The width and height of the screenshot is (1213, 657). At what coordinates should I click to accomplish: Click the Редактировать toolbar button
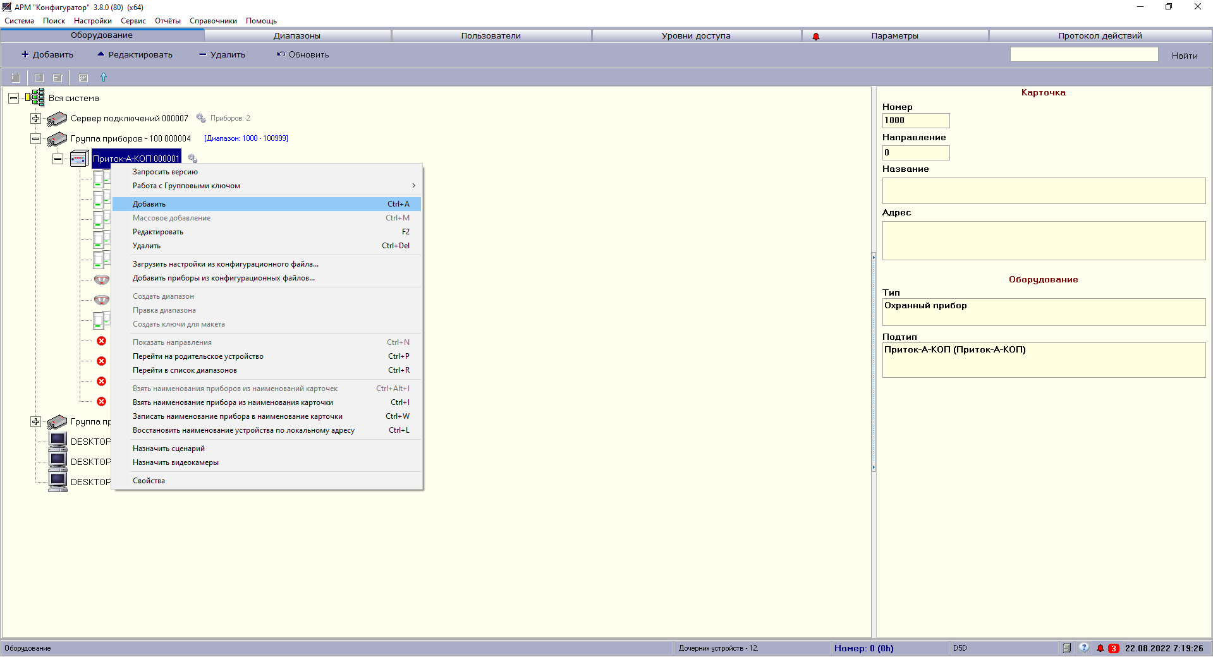pyautogui.click(x=135, y=55)
